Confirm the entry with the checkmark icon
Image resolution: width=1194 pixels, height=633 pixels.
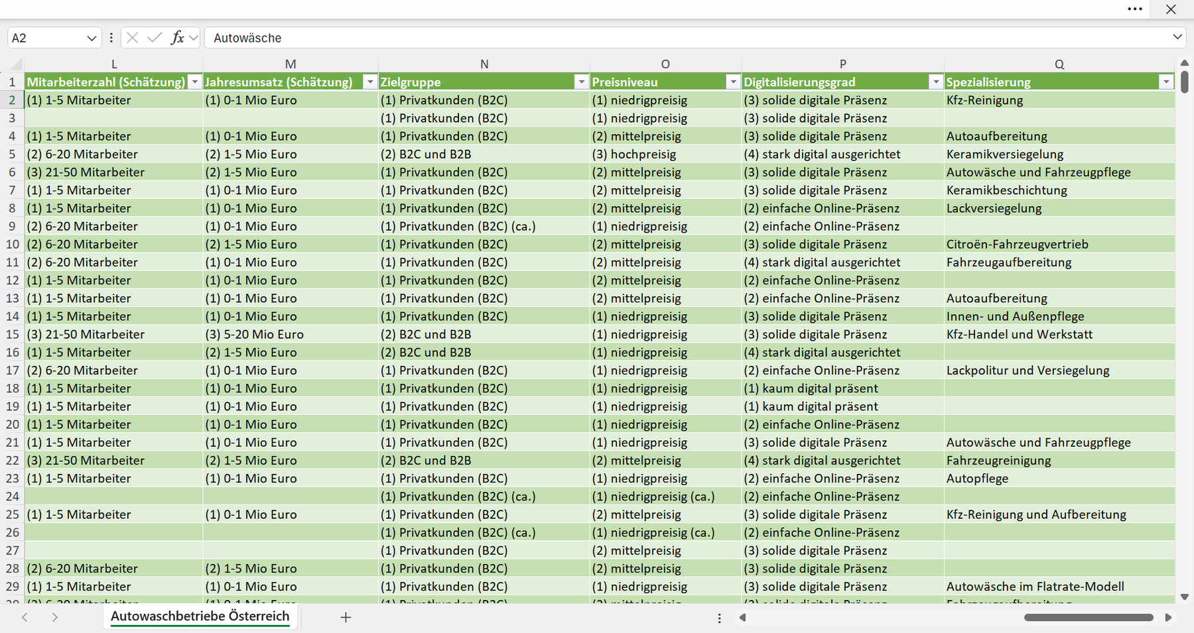(155, 38)
